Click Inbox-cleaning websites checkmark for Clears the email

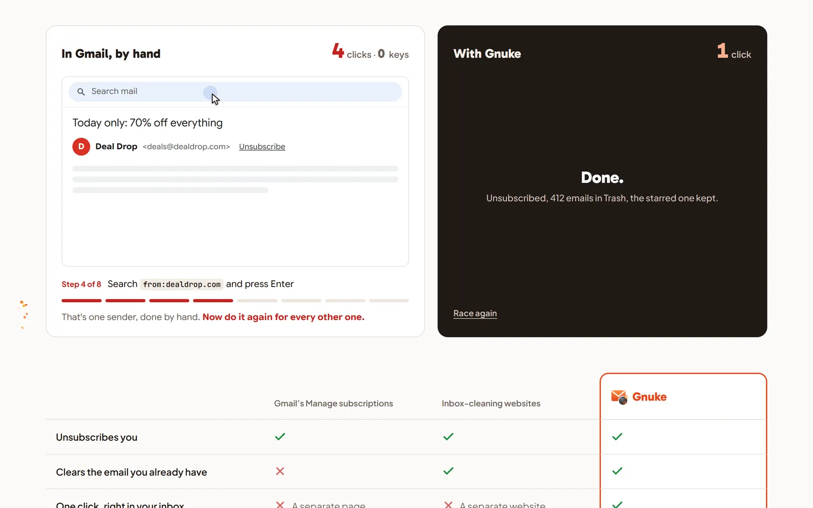(448, 471)
